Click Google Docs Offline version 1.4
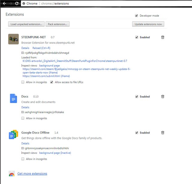Viewport: 192px width, 184px height. pyautogui.click(x=56, y=133)
